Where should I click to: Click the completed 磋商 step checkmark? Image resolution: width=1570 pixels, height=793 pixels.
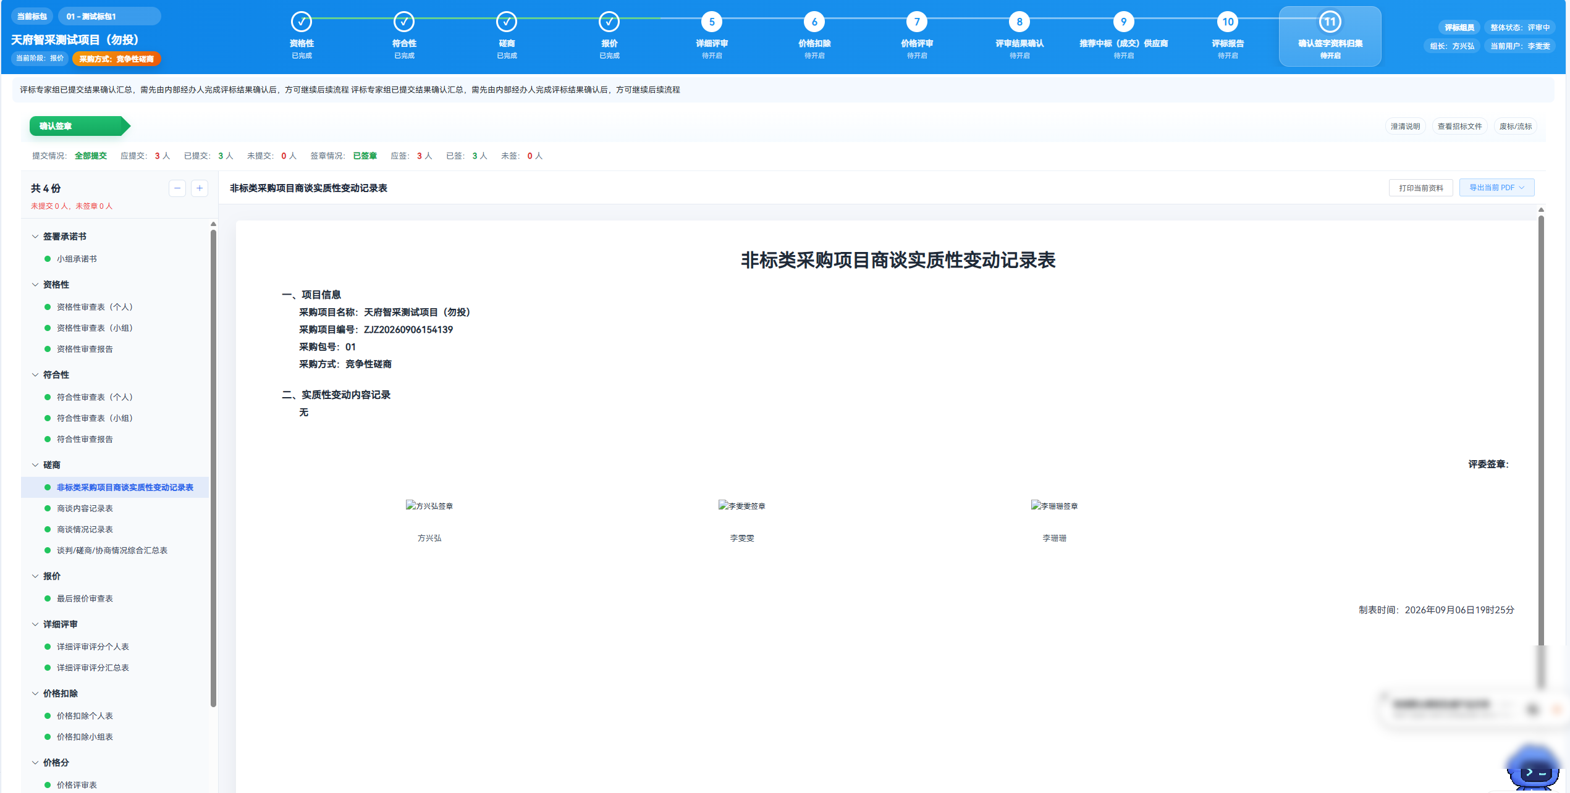tap(507, 22)
